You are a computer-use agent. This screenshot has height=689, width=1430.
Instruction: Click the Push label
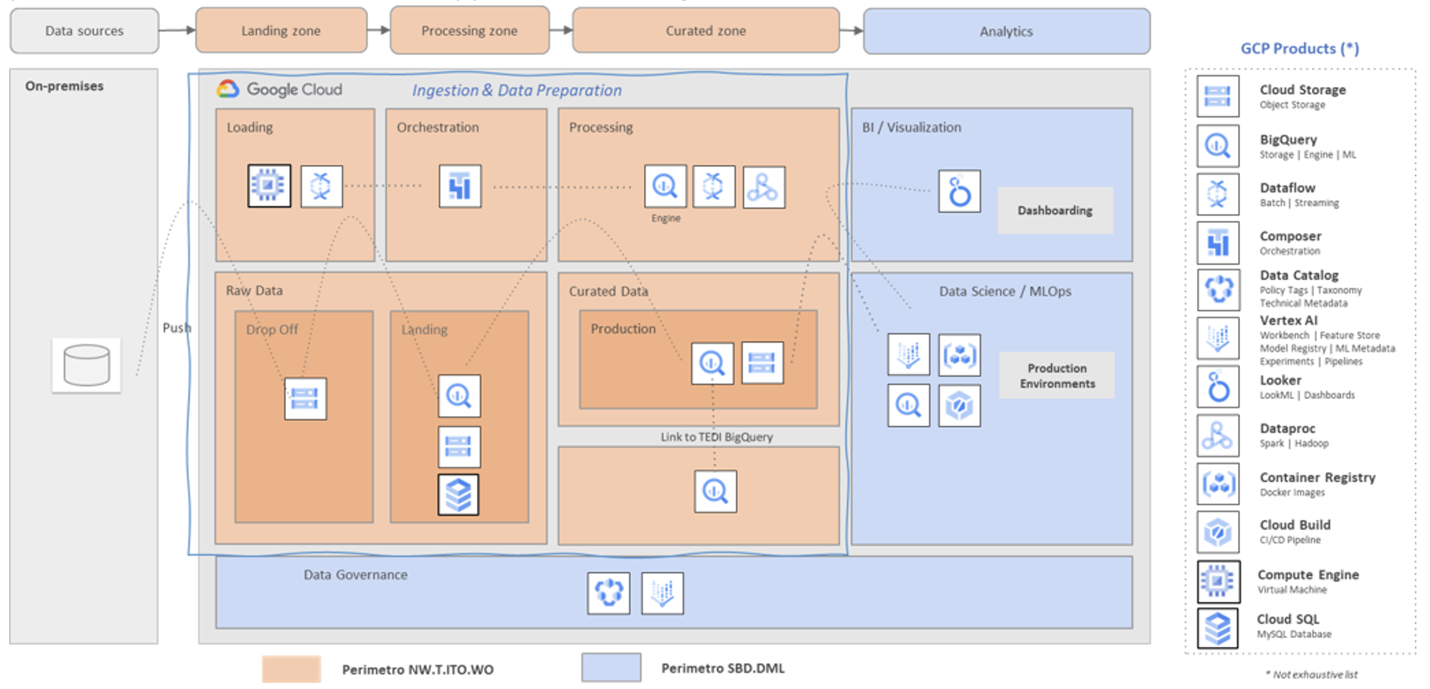(x=177, y=328)
